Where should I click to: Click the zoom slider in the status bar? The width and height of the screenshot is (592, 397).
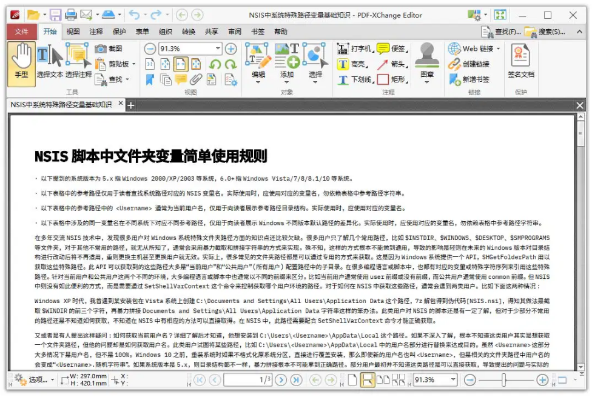click(x=503, y=380)
